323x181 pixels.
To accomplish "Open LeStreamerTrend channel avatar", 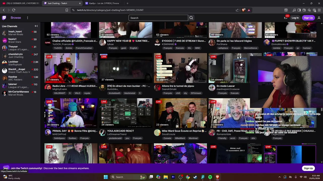I will coord(102,132).
